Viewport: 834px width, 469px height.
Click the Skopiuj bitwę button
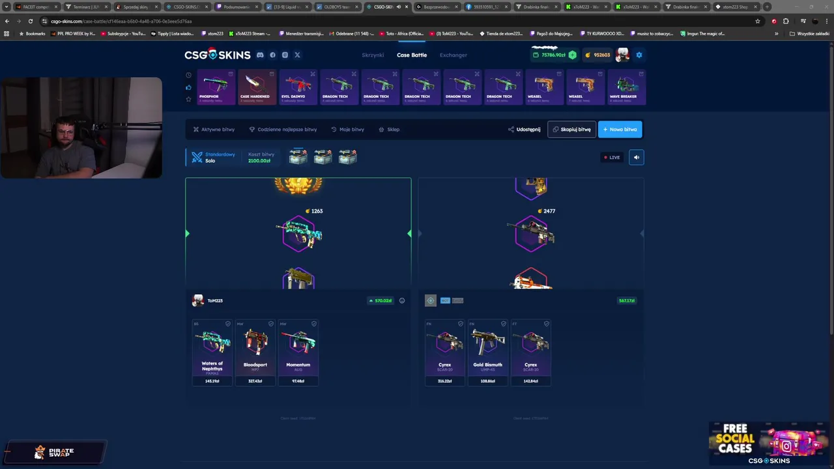[x=571, y=129]
